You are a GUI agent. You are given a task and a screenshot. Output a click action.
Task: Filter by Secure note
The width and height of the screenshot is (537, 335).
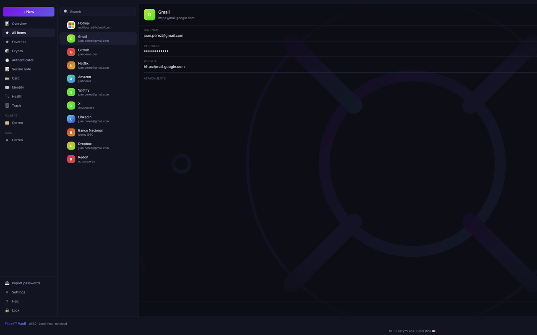coord(29,69)
